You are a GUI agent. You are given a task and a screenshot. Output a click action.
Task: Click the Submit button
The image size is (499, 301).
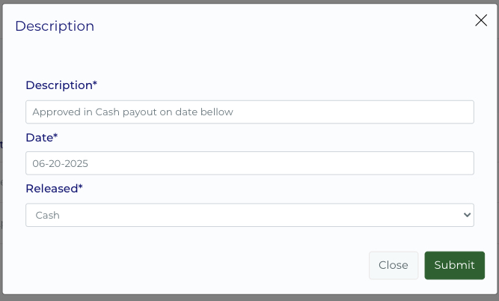(454, 265)
